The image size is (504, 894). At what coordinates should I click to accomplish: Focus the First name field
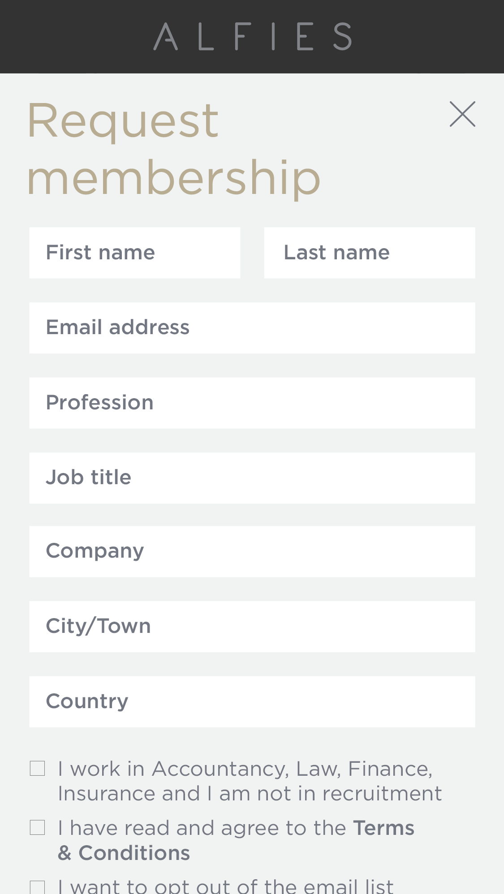134,253
